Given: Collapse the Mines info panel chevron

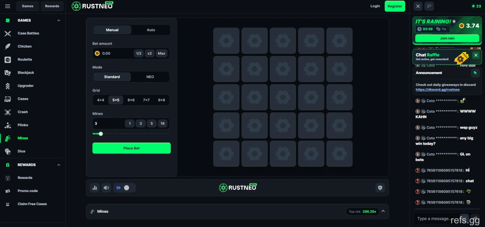Looking at the screenshot, I should tap(383, 212).
